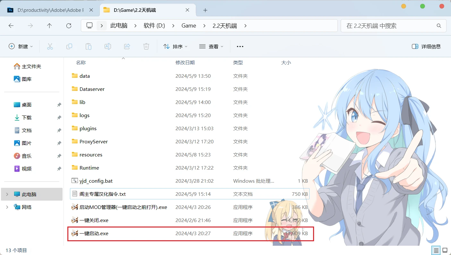451x255 pixels.
Task: Refresh the current folder view
Action: tap(69, 26)
